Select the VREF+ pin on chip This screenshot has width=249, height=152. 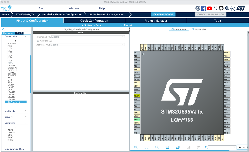click(137, 119)
